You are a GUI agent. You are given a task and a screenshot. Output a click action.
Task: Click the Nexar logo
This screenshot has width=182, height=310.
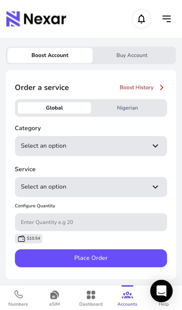tap(36, 19)
